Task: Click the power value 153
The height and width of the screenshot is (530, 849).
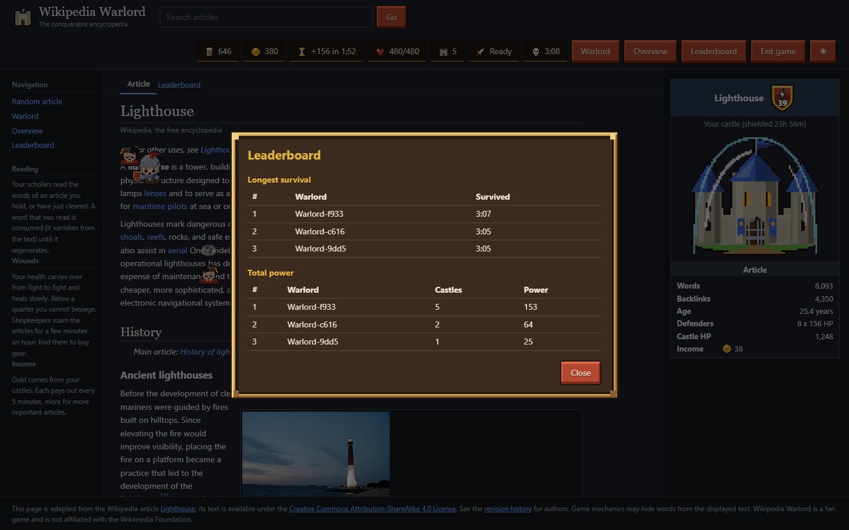Action: click(x=531, y=307)
